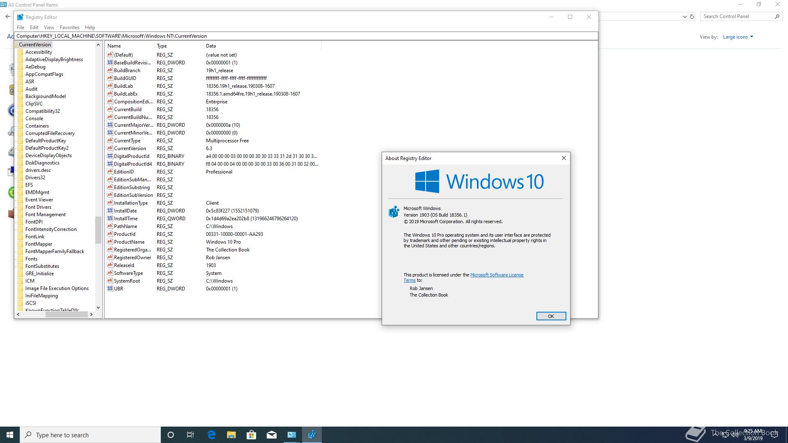Click the 'Windows 10 Pro' data cell
Viewport: 788px width, 443px height.
(223, 242)
